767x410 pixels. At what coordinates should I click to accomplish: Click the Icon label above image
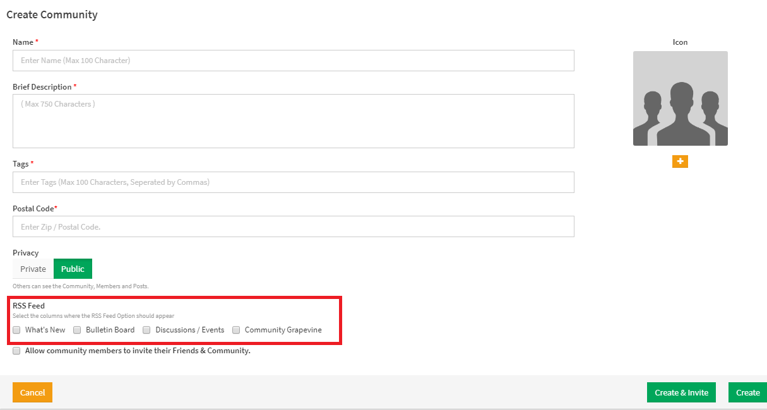click(x=681, y=42)
